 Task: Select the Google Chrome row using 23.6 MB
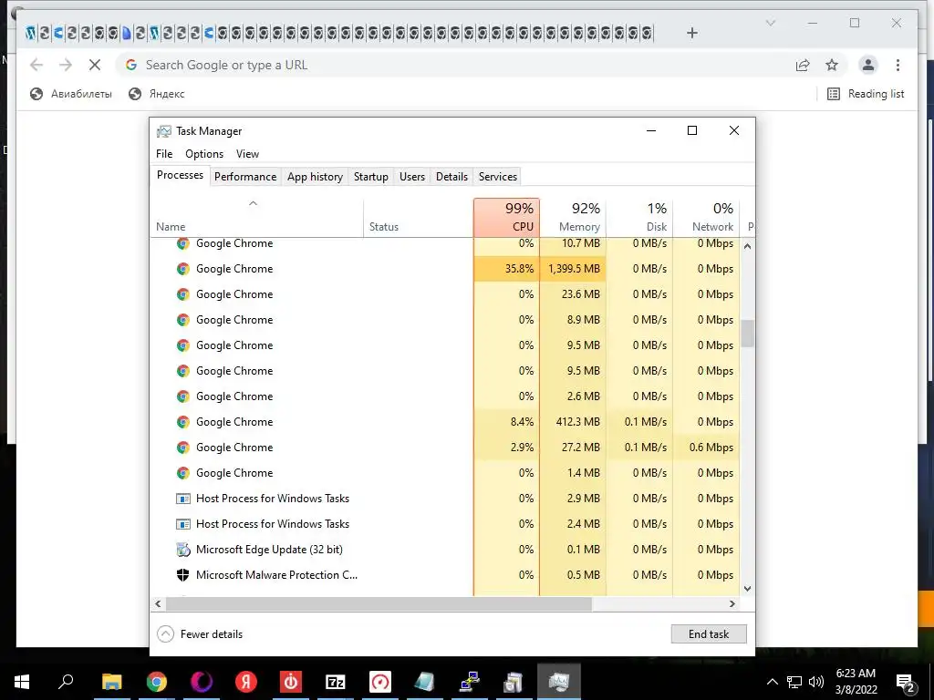click(x=445, y=294)
